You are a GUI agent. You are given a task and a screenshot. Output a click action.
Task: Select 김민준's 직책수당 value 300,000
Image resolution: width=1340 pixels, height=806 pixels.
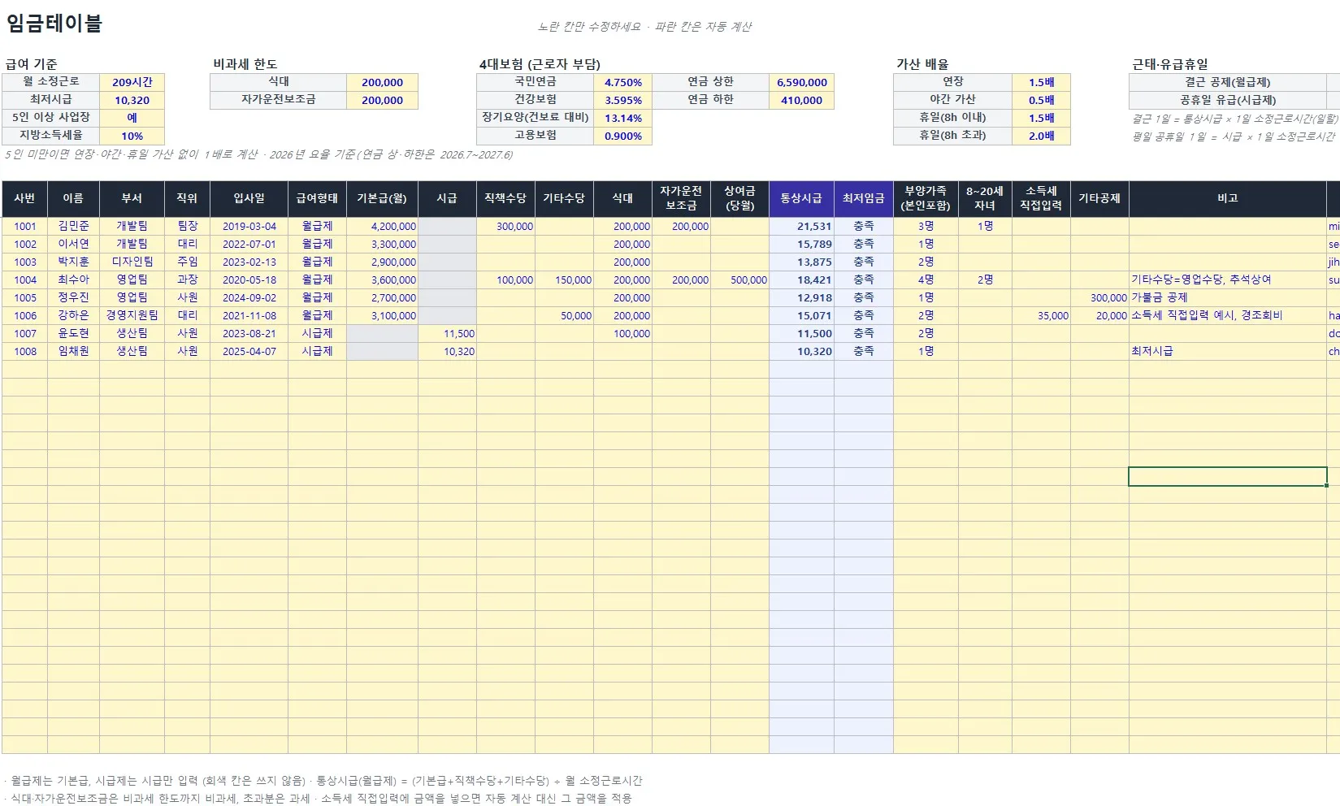(x=505, y=226)
